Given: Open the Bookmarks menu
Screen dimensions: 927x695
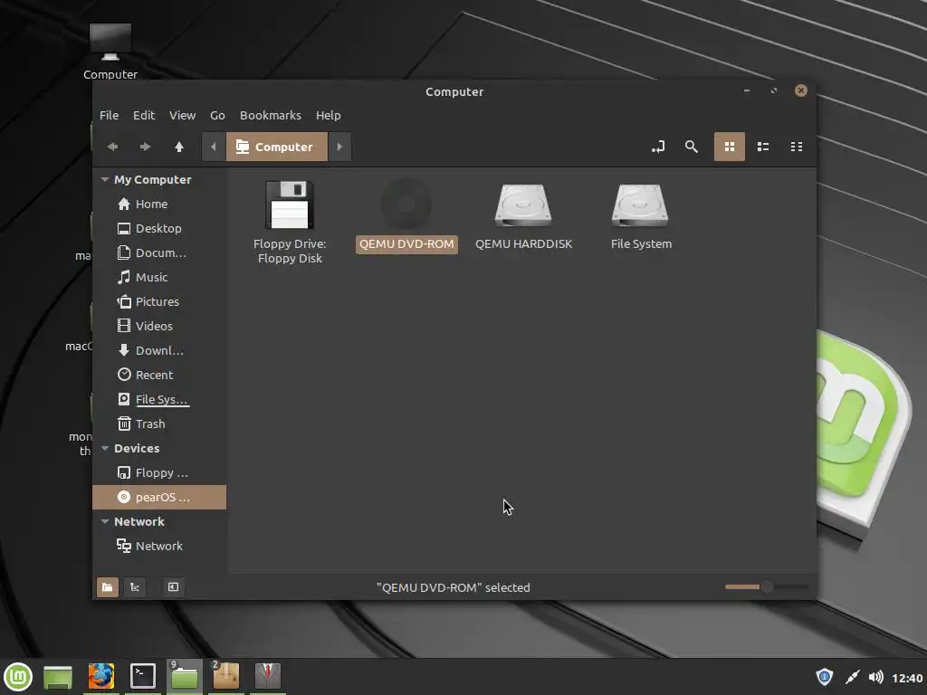Looking at the screenshot, I should click(270, 115).
